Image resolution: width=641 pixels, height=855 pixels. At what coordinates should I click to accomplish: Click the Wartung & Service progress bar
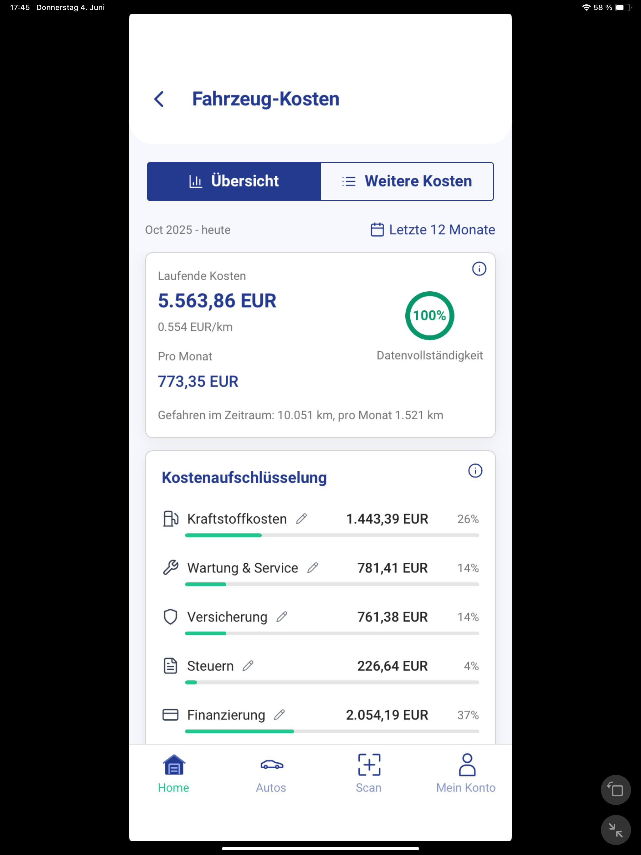tap(332, 584)
